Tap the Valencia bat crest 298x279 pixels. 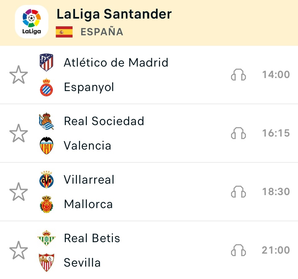(47, 146)
